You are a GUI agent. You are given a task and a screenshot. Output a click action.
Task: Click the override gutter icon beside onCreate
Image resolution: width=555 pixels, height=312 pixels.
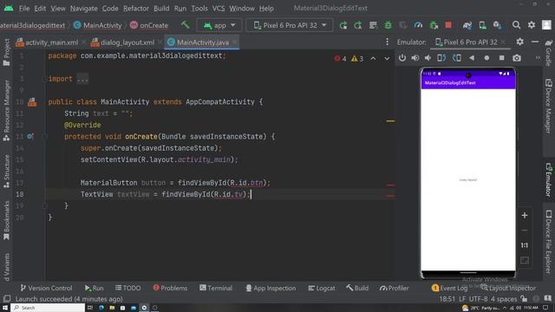coord(30,136)
